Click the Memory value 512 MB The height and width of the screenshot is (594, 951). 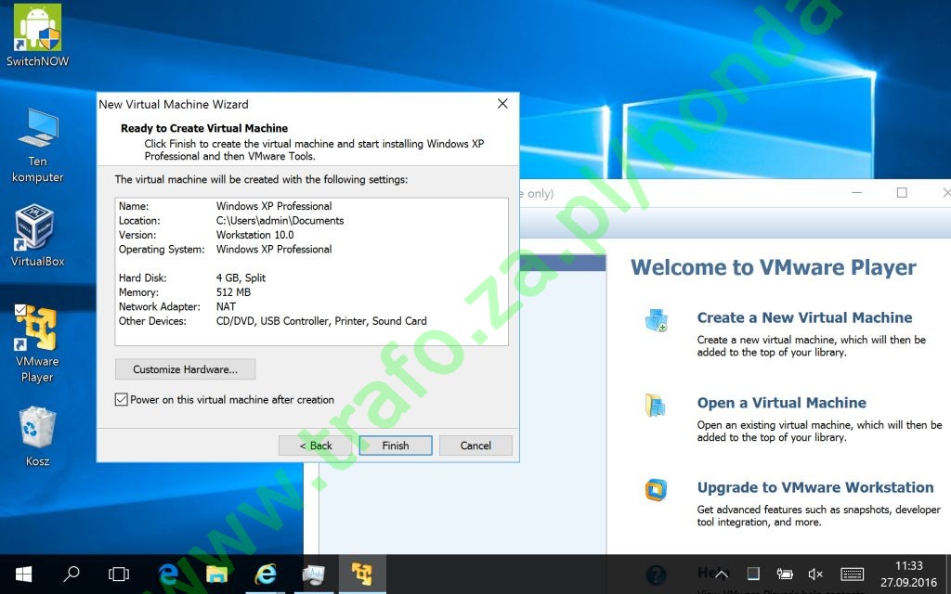point(233,292)
